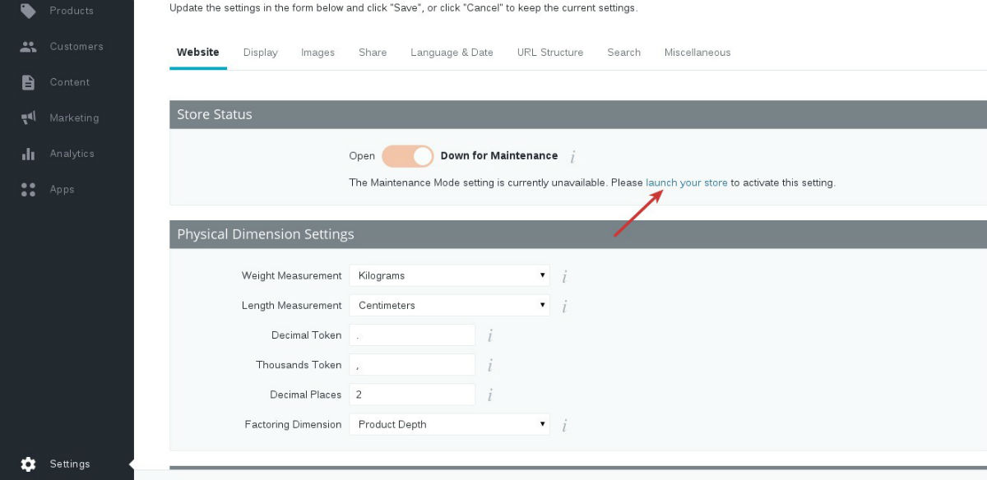Viewport: 987px width, 480px height.
Task: Open Content via the document icon
Action: (x=28, y=82)
